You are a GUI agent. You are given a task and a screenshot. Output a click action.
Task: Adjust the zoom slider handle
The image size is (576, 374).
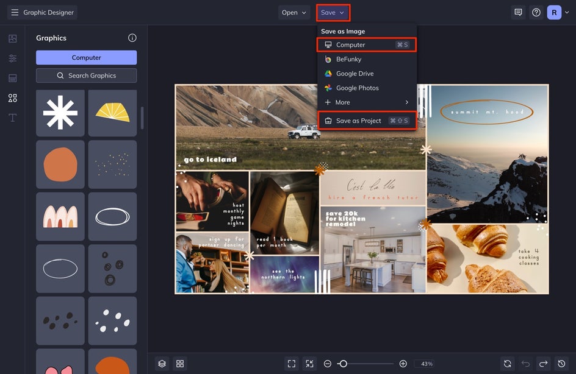(343, 364)
